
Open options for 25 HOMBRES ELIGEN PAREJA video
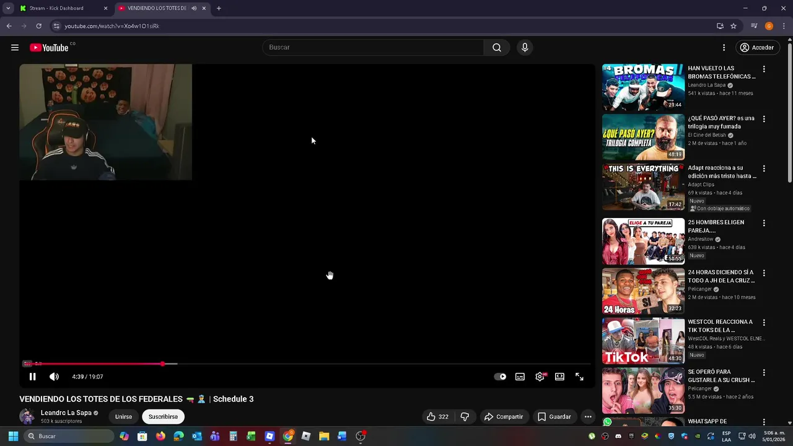(764, 223)
